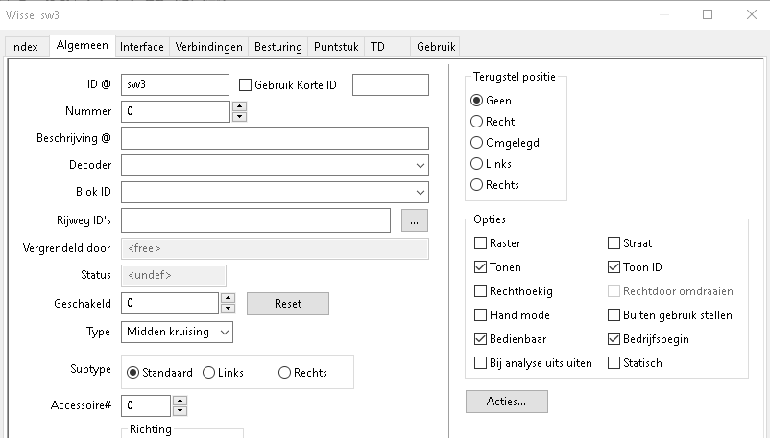Viewport: 770px width, 438px height.
Task: Tick the Gebruik Korte ID checkbox
Action: point(245,85)
